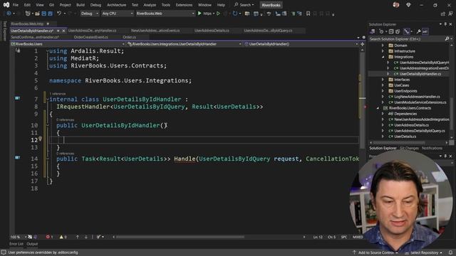Click Solution Explorer switch views icon
The image size is (456, 256).
tap(372, 31)
